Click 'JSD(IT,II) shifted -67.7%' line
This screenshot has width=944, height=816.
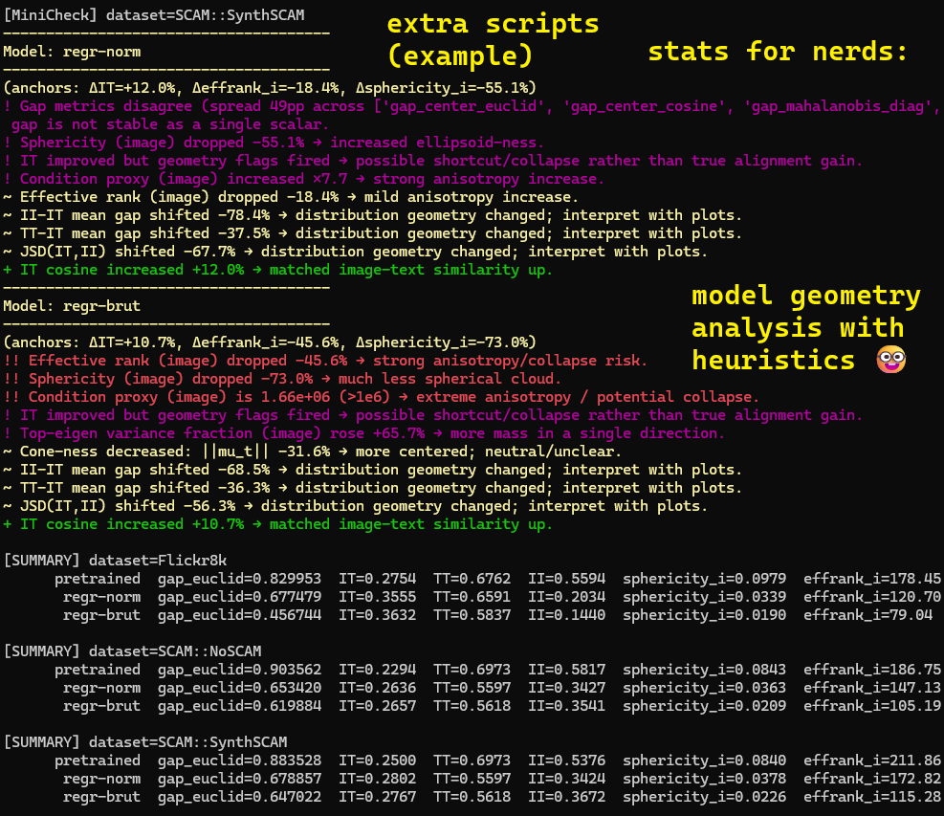[355, 252]
